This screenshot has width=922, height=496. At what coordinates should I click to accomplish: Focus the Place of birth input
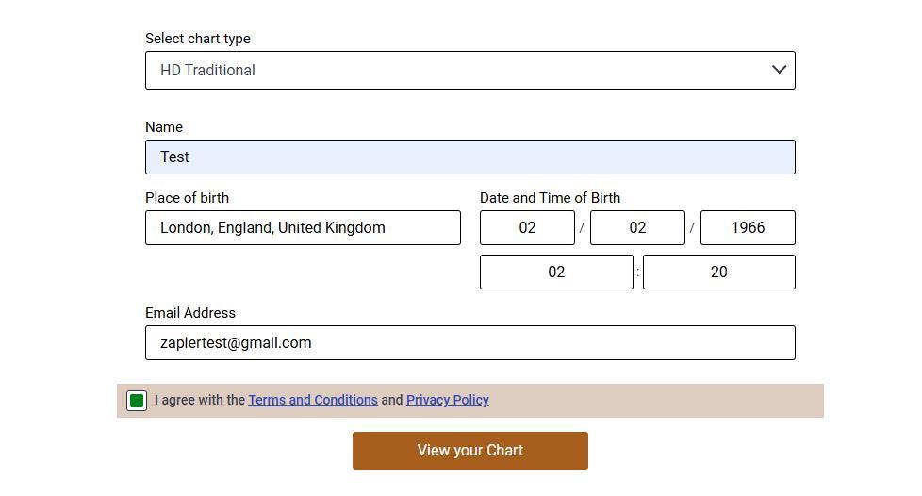[303, 228]
